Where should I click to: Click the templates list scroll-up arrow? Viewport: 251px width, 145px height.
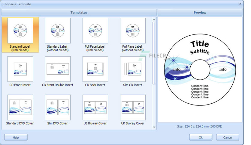click(x=154, y=19)
